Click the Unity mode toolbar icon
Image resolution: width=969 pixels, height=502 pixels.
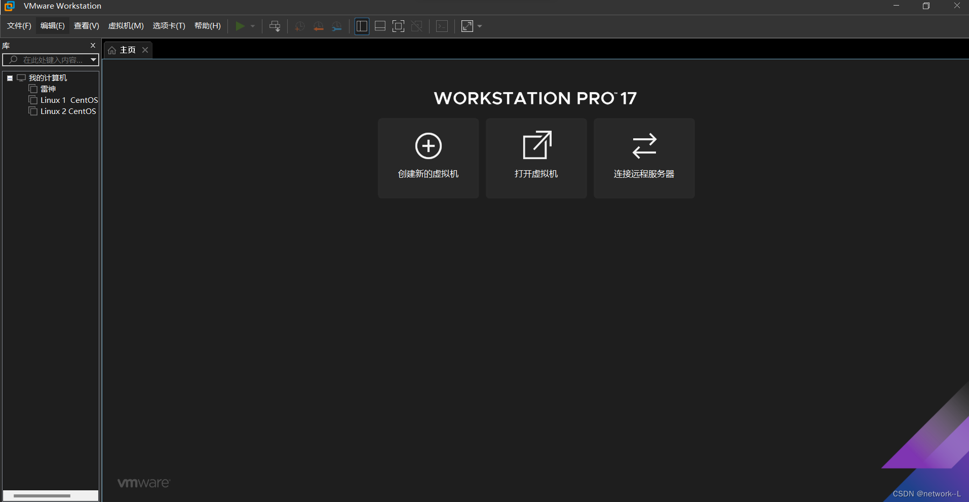[x=417, y=26]
